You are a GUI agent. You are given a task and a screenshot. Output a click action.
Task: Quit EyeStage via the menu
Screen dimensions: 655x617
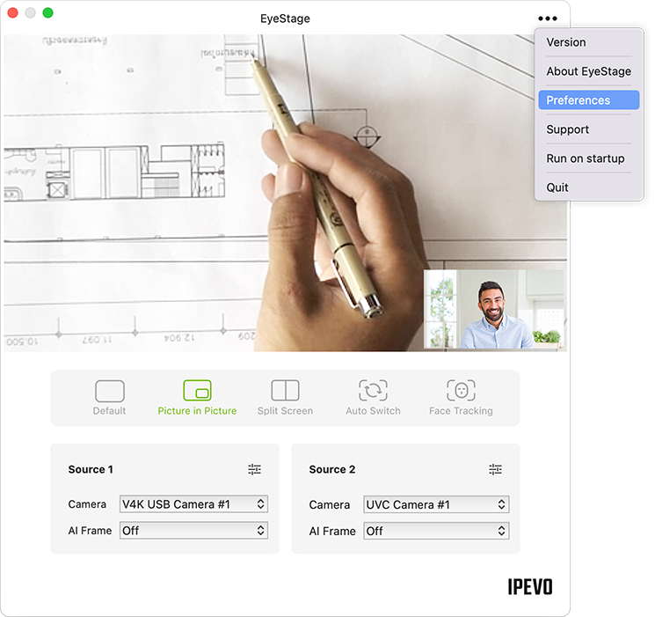[557, 187]
